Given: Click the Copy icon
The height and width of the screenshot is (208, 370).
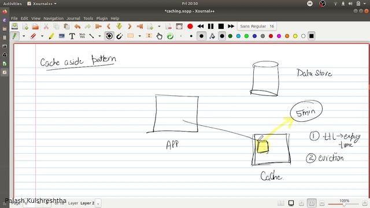Looking at the screenshot, I should [x=57, y=26].
